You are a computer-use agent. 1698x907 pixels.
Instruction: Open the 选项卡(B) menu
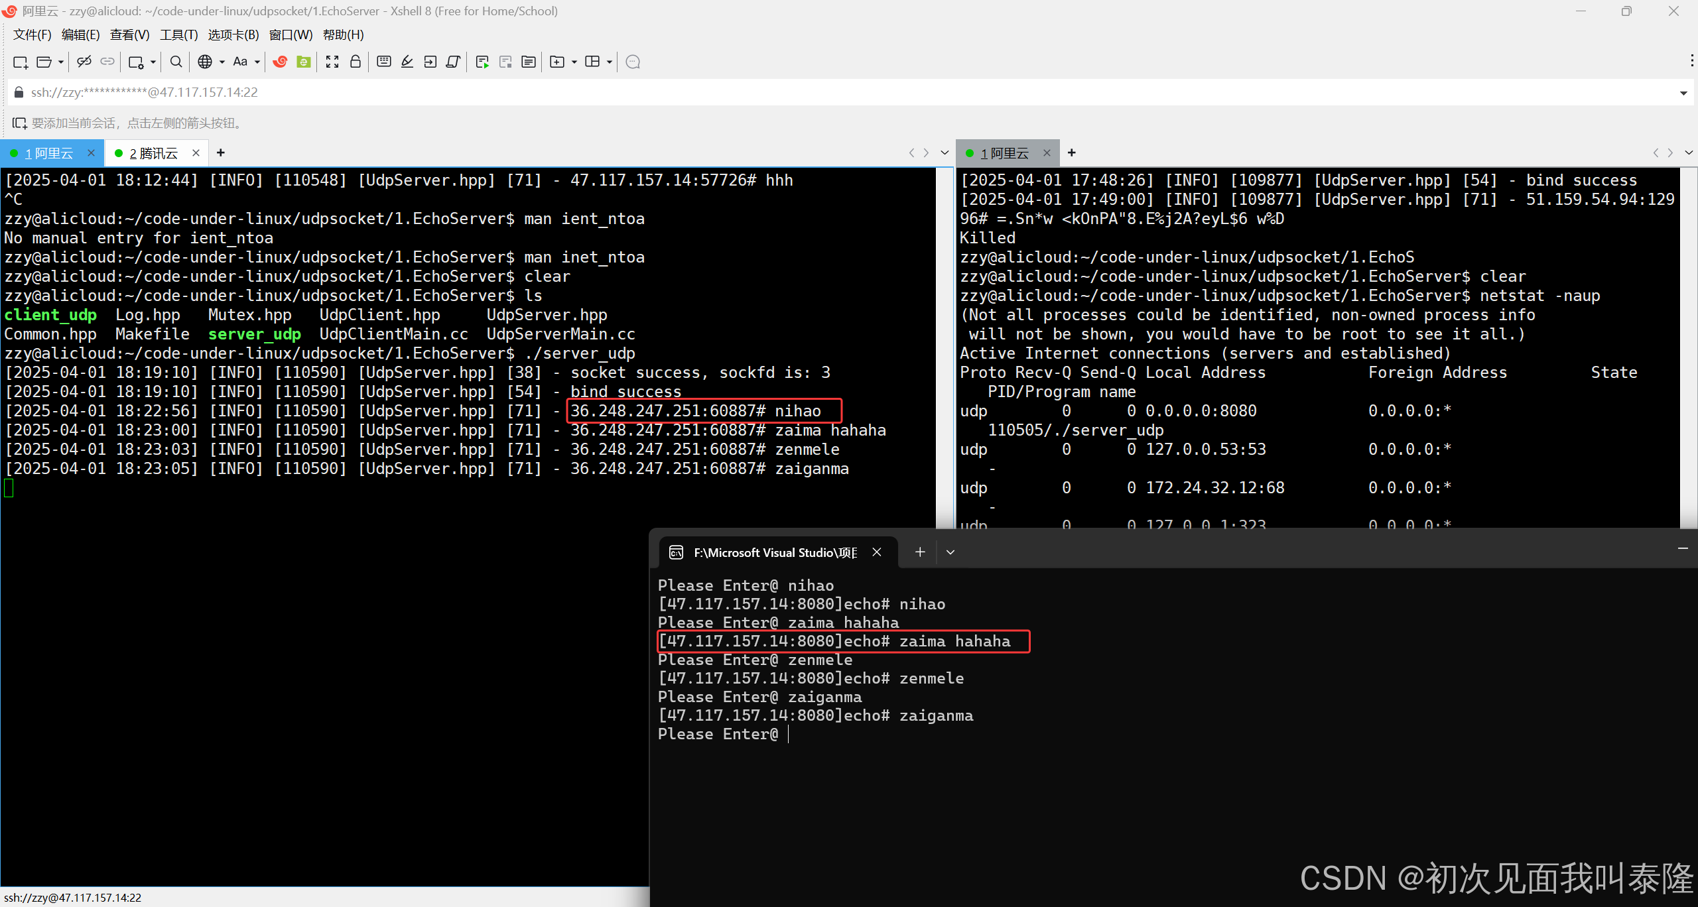pos(233,35)
